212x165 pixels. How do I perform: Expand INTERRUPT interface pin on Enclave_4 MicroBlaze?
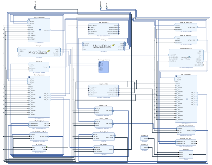pos(18,49)
